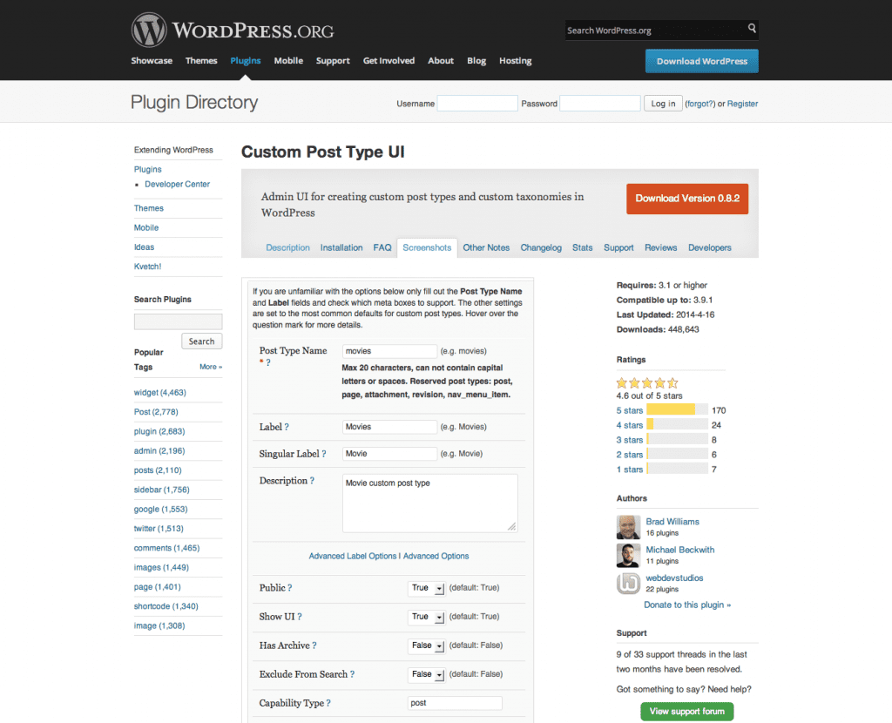Click Donate to this plugin link

click(x=687, y=605)
